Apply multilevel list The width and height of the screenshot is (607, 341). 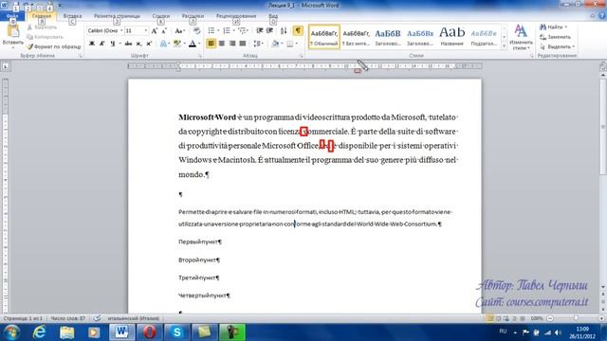coord(242,30)
